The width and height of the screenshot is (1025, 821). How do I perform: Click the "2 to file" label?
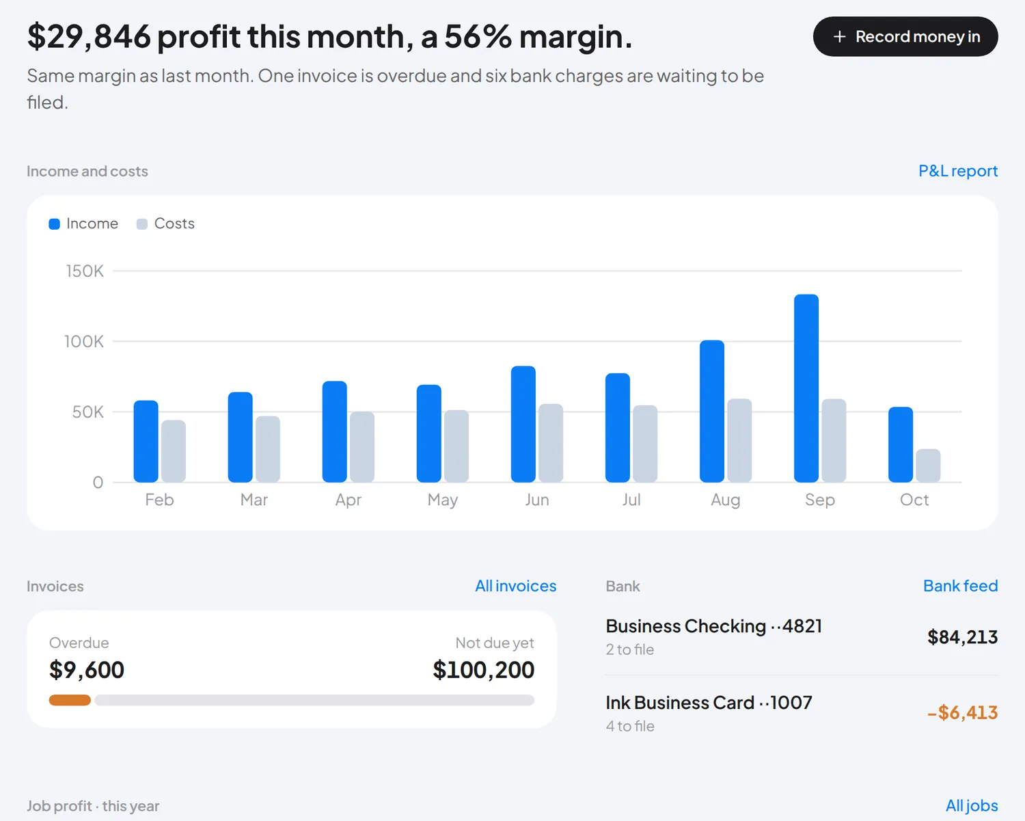630,650
